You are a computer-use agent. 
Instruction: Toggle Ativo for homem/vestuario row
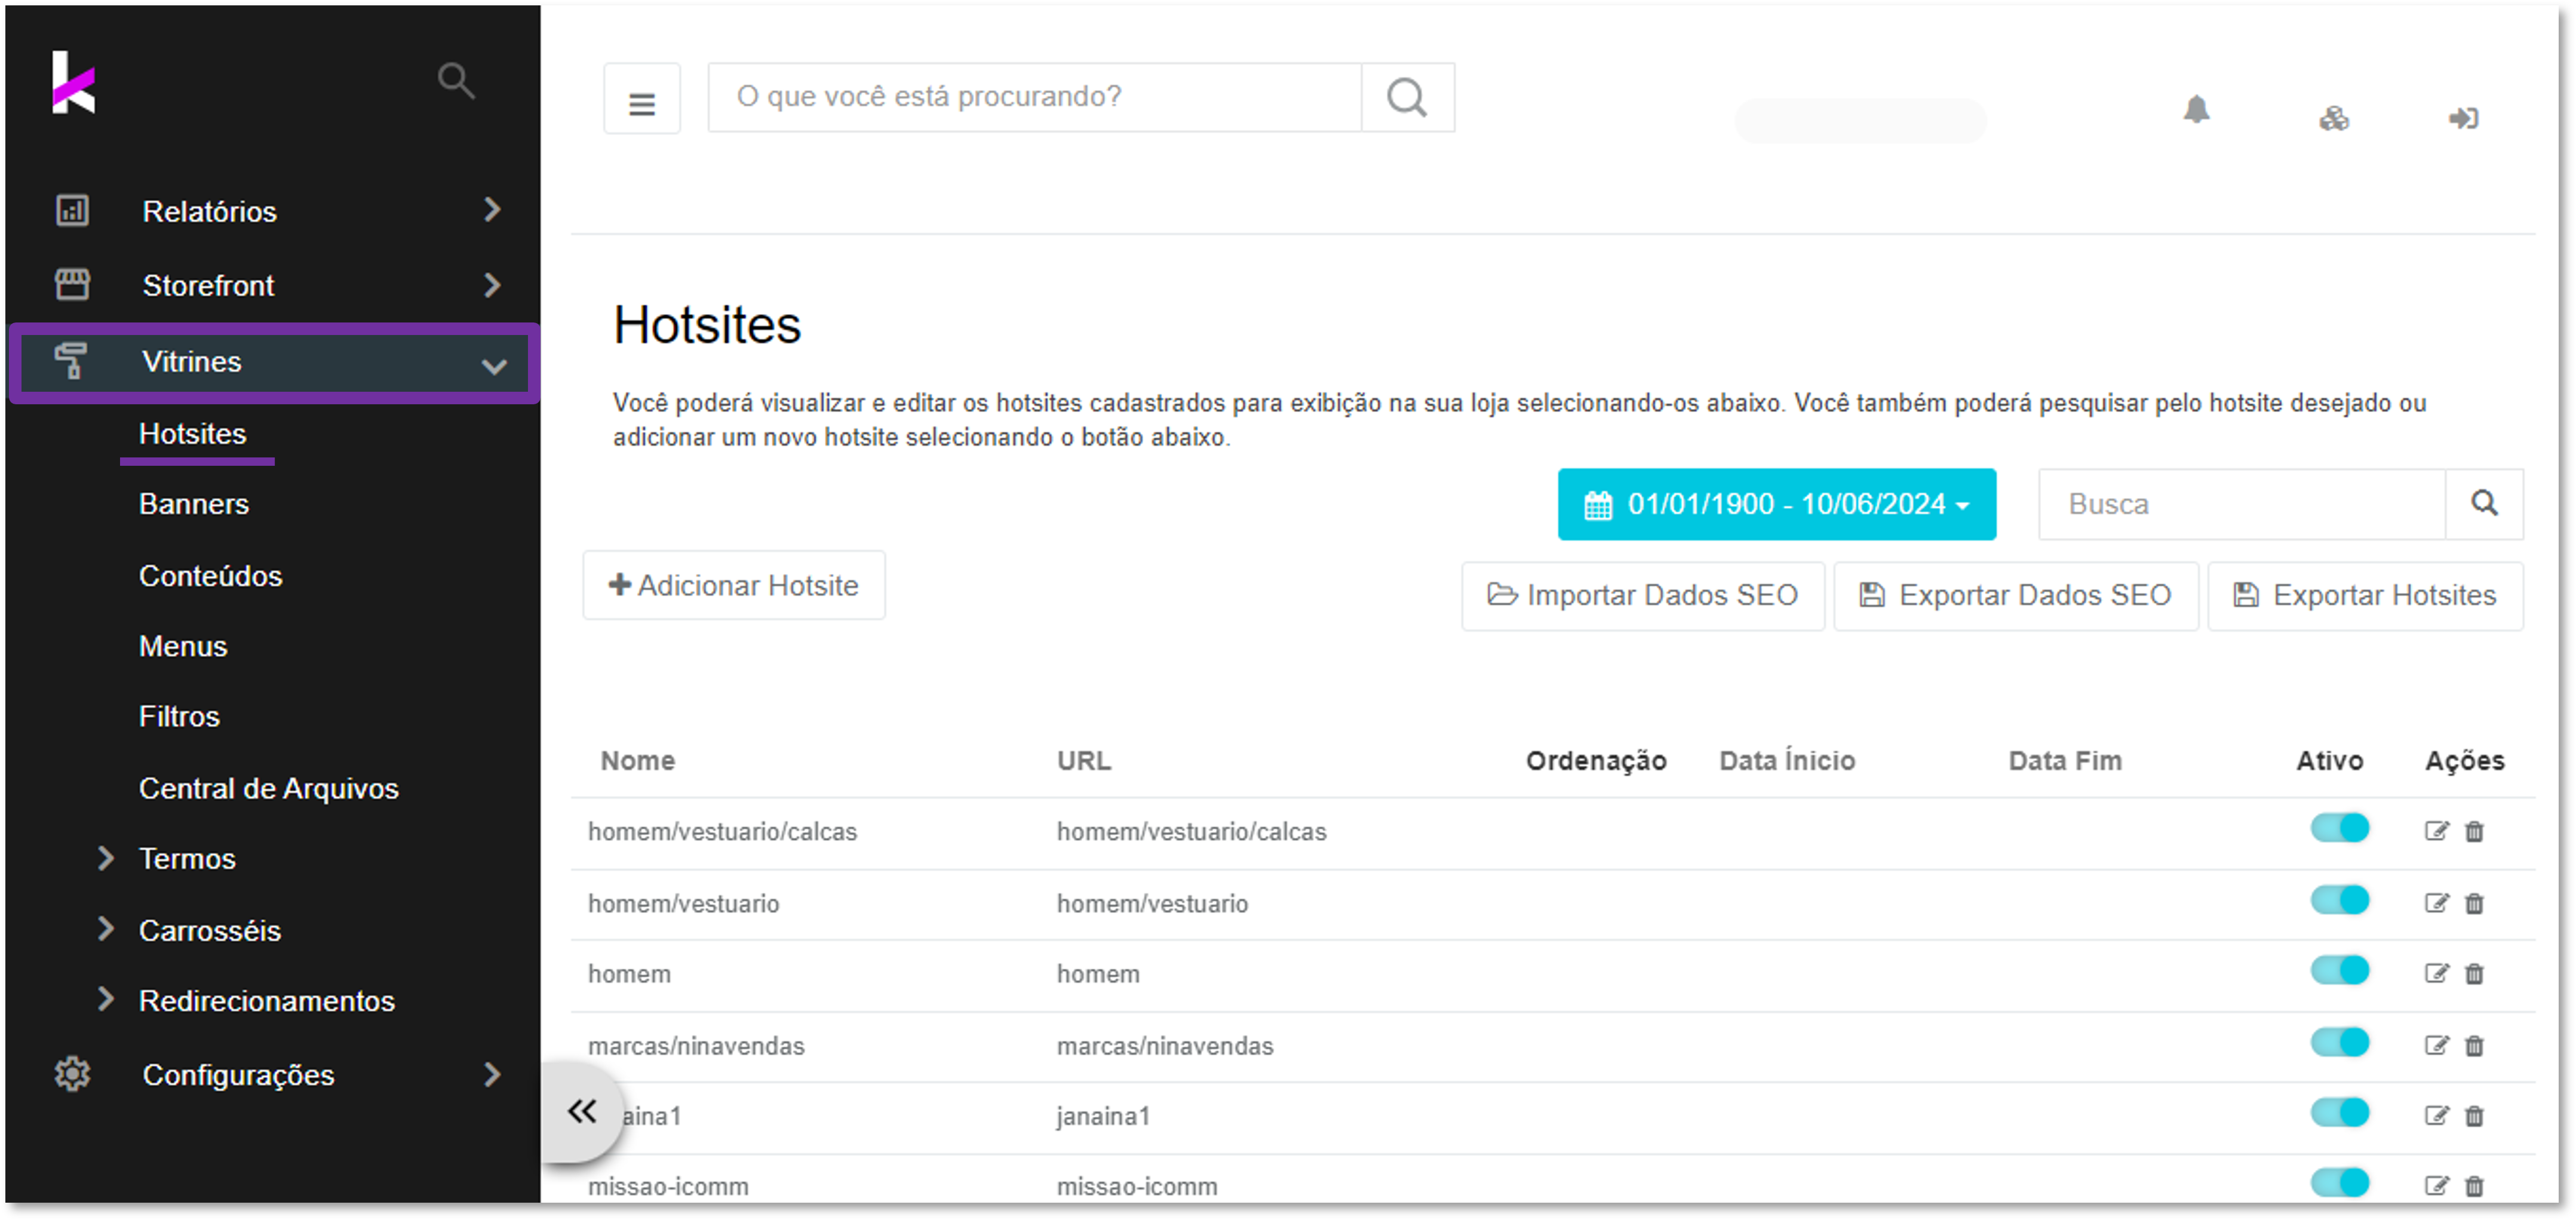coord(2340,901)
